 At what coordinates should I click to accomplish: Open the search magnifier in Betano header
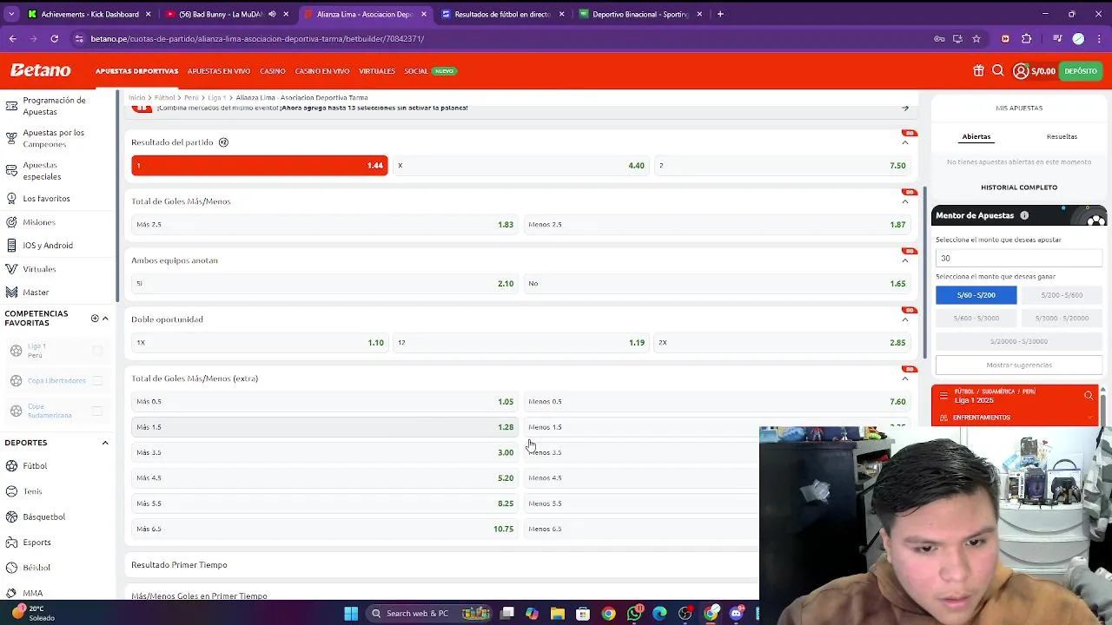point(998,71)
